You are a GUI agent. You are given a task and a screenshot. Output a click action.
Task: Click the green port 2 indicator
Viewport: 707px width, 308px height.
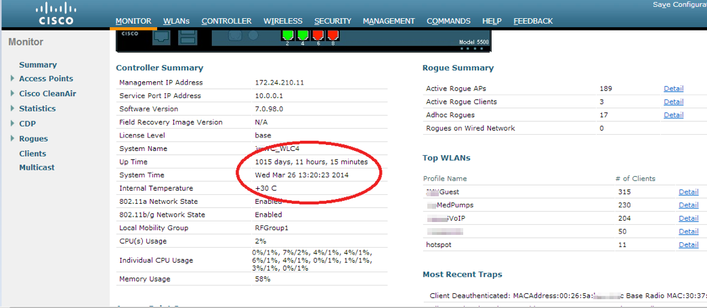(287, 35)
